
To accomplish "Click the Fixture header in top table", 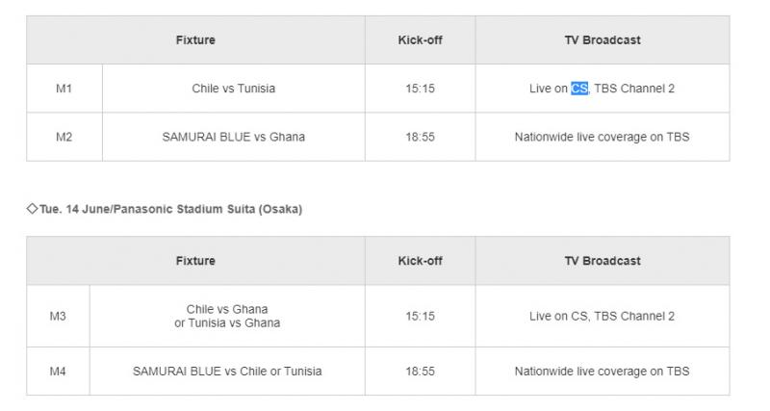I will pos(195,39).
